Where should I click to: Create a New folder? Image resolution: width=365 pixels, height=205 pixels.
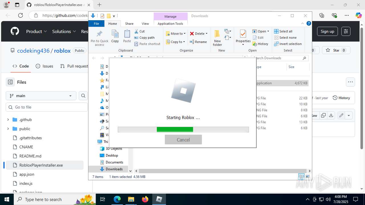(x=217, y=38)
